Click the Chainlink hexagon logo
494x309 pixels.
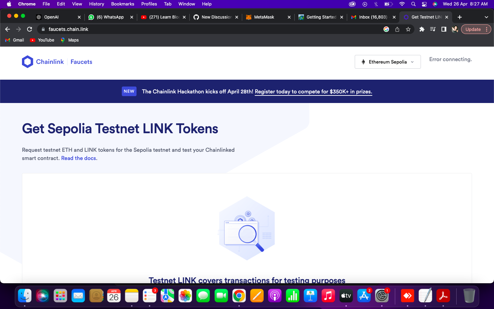pos(27,62)
